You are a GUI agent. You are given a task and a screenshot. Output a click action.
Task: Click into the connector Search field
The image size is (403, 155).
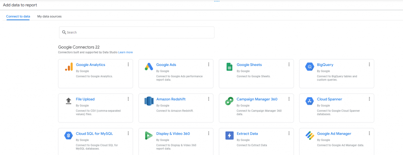pyautogui.click(x=137, y=33)
